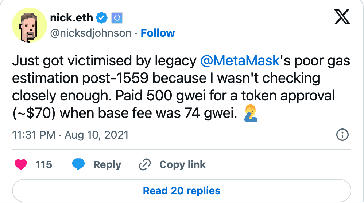Image resolution: width=364 pixels, height=203 pixels.
Task: Open the @nicksdjohnson handle link
Action: pyautogui.click(x=90, y=33)
